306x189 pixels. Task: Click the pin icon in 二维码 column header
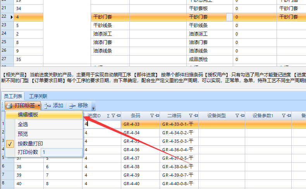coord(195,115)
